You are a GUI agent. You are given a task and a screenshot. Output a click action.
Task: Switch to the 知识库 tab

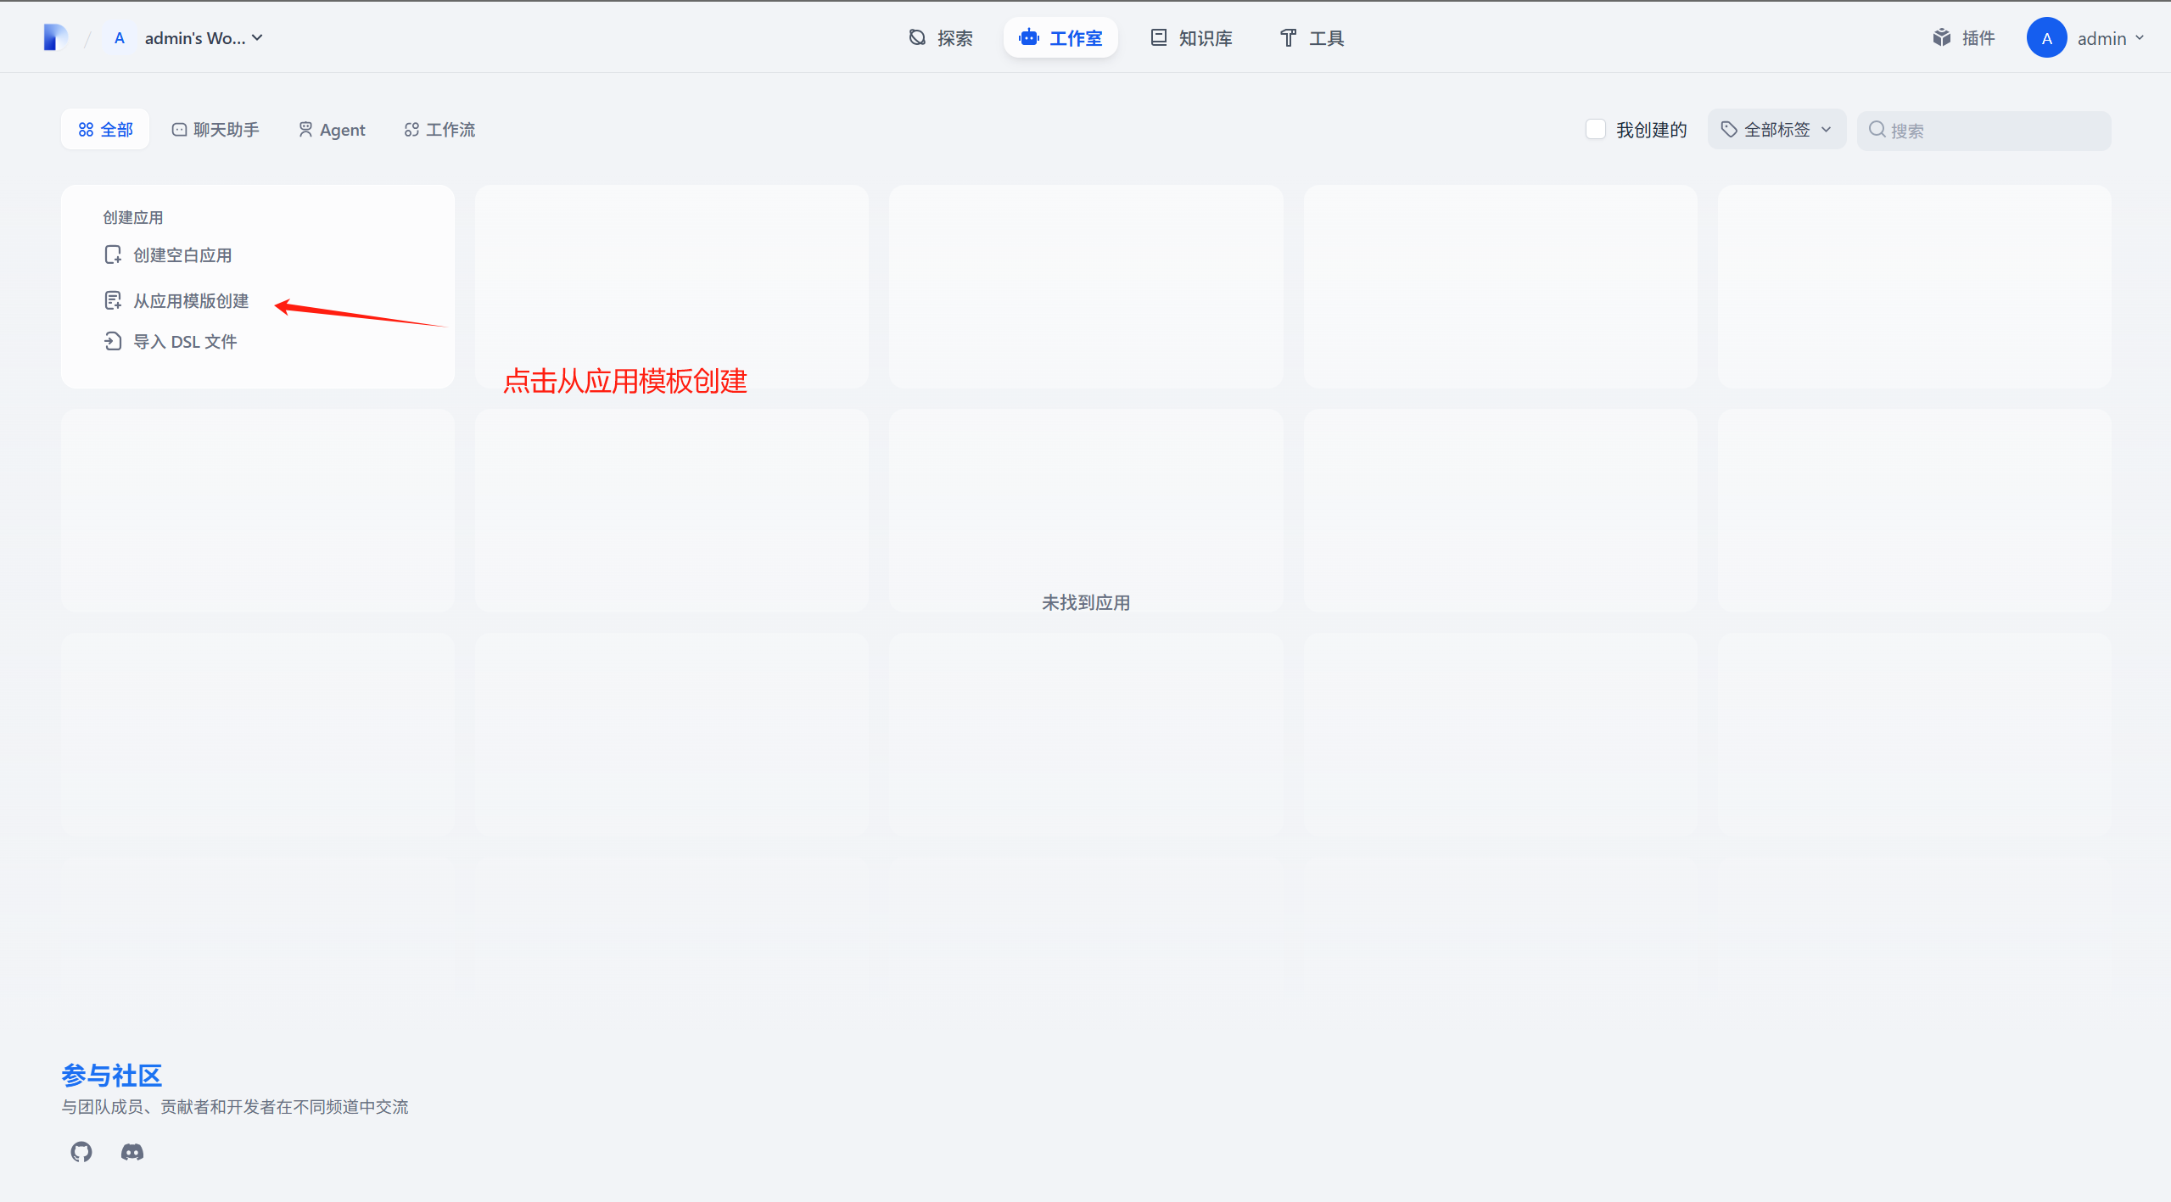point(1191,38)
